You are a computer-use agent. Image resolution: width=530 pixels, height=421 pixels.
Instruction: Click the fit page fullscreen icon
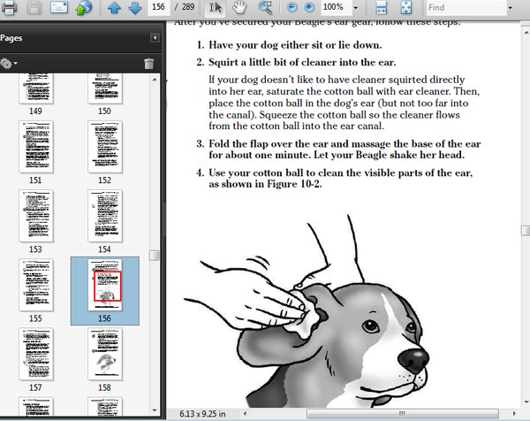pos(405,8)
